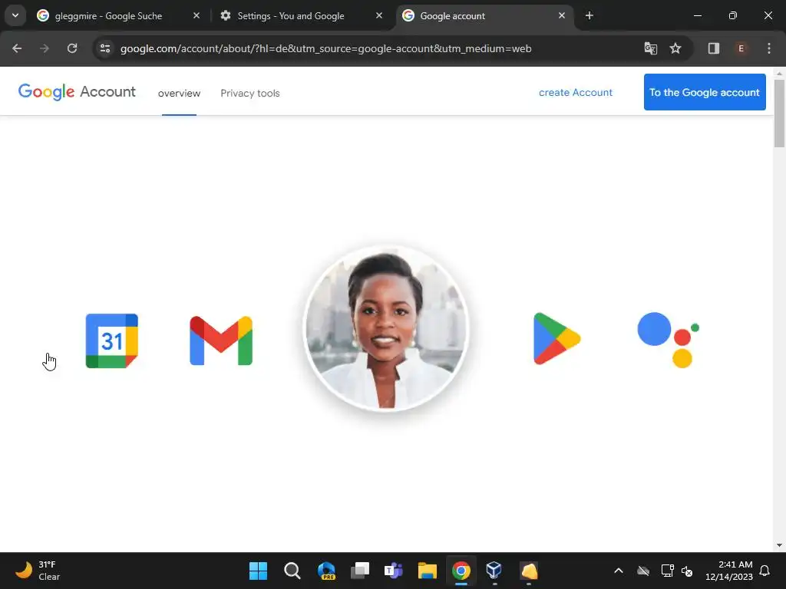The width and height of the screenshot is (786, 589).
Task: Close the gleggmire - Google Suche tab
Action: coord(196,15)
